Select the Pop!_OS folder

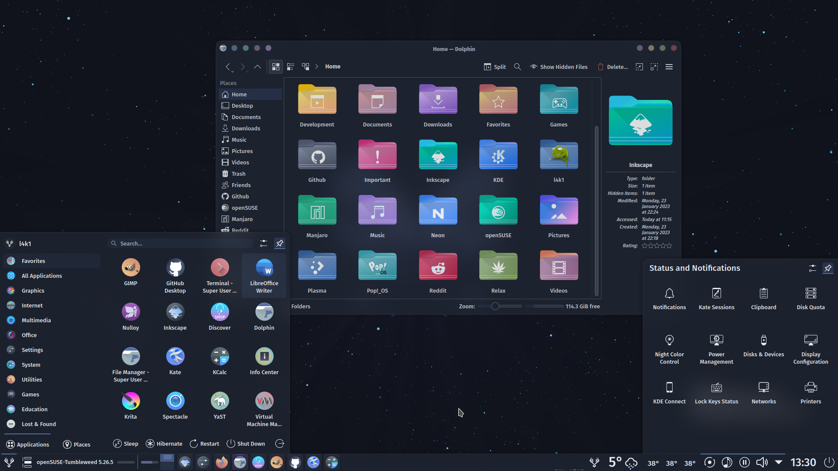(x=377, y=272)
